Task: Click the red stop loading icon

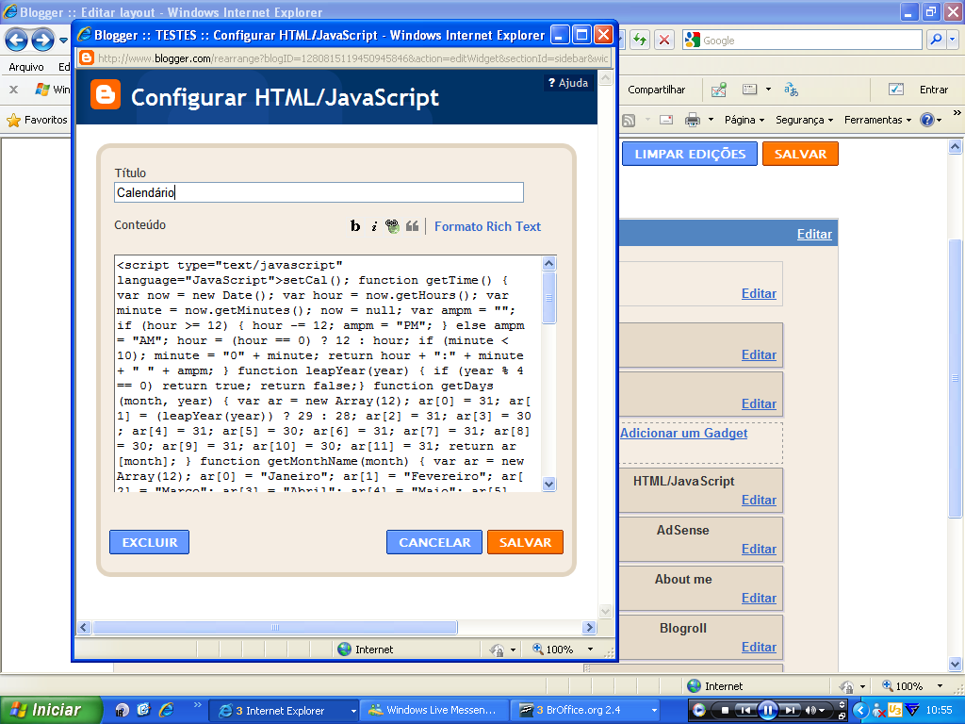Action: coord(664,40)
